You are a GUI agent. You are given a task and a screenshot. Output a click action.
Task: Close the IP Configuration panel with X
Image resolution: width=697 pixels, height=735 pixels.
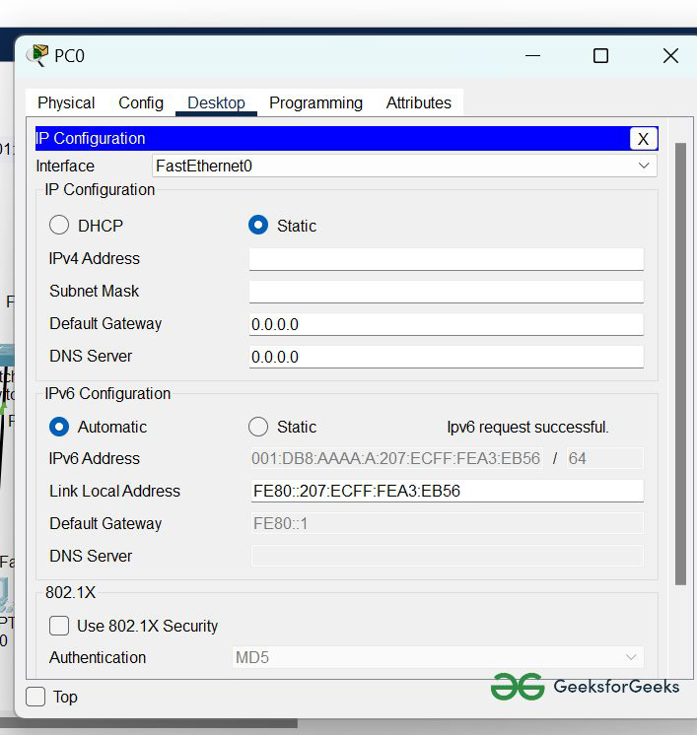[643, 139]
